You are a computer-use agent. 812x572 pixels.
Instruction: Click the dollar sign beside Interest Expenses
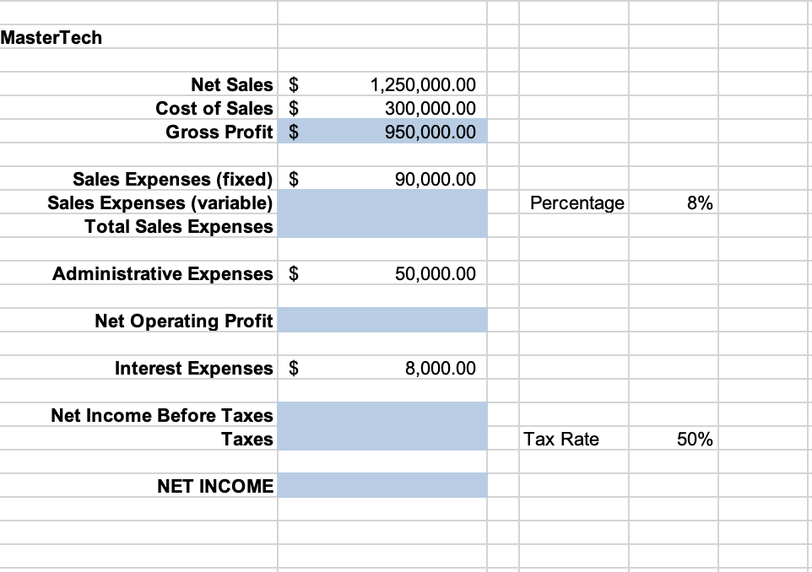pos(294,368)
